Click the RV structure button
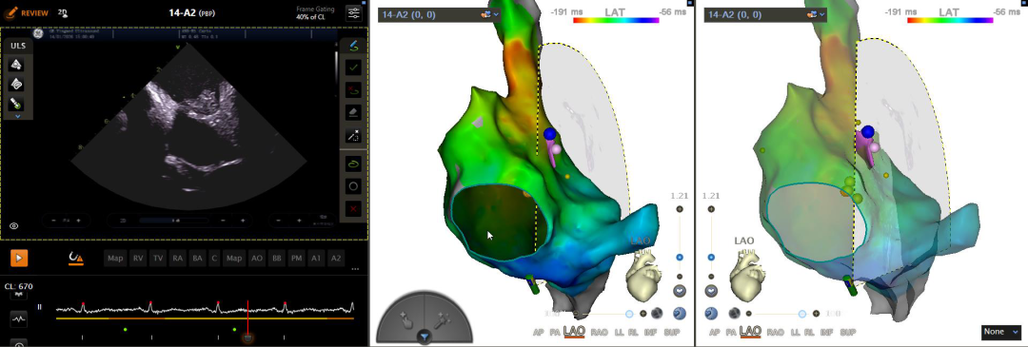 click(138, 259)
